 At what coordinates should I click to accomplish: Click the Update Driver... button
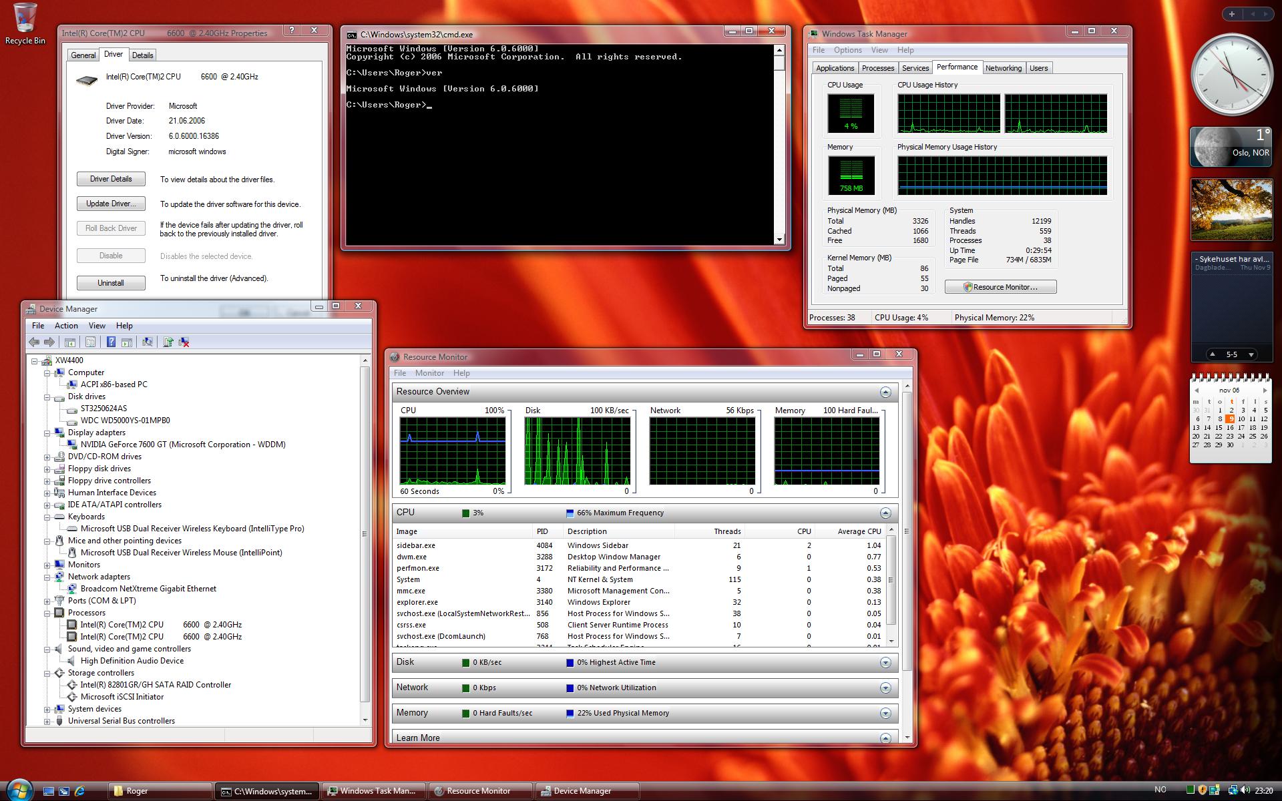click(x=111, y=204)
